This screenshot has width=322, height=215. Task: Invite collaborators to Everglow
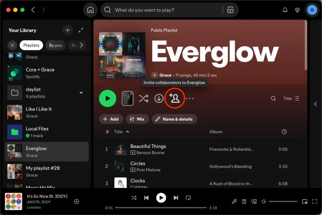click(x=174, y=98)
